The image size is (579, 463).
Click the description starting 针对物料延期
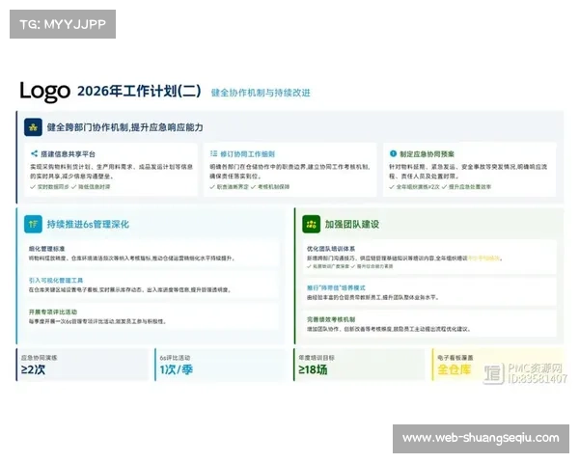(x=468, y=172)
